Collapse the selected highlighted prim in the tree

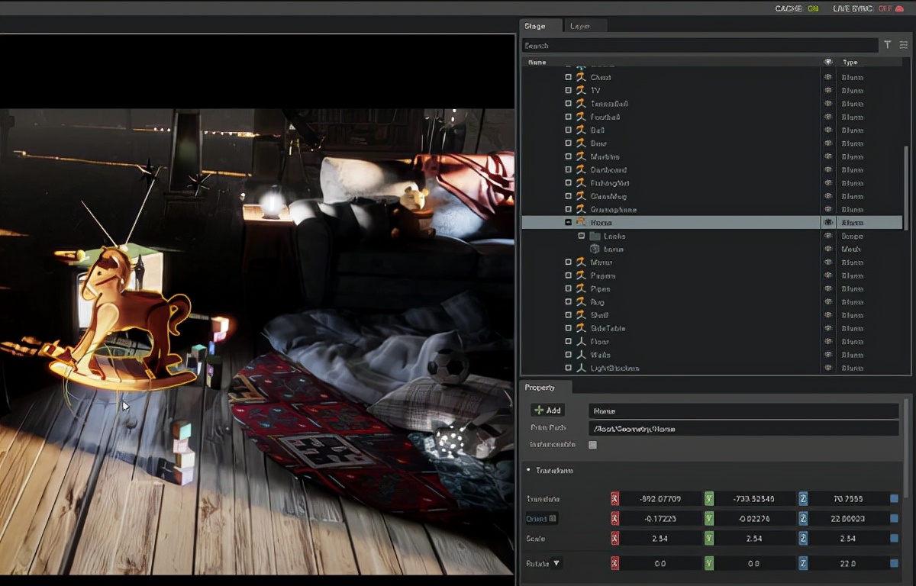click(x=568, y=223)
